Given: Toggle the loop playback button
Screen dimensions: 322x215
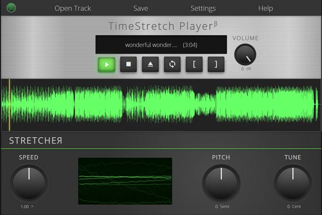Looking at the screenshot, I should 172,64.
